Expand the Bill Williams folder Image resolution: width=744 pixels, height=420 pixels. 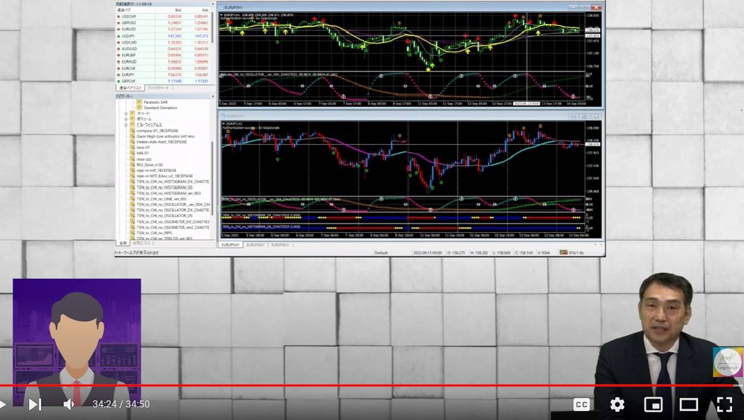(x=126, y=125)
